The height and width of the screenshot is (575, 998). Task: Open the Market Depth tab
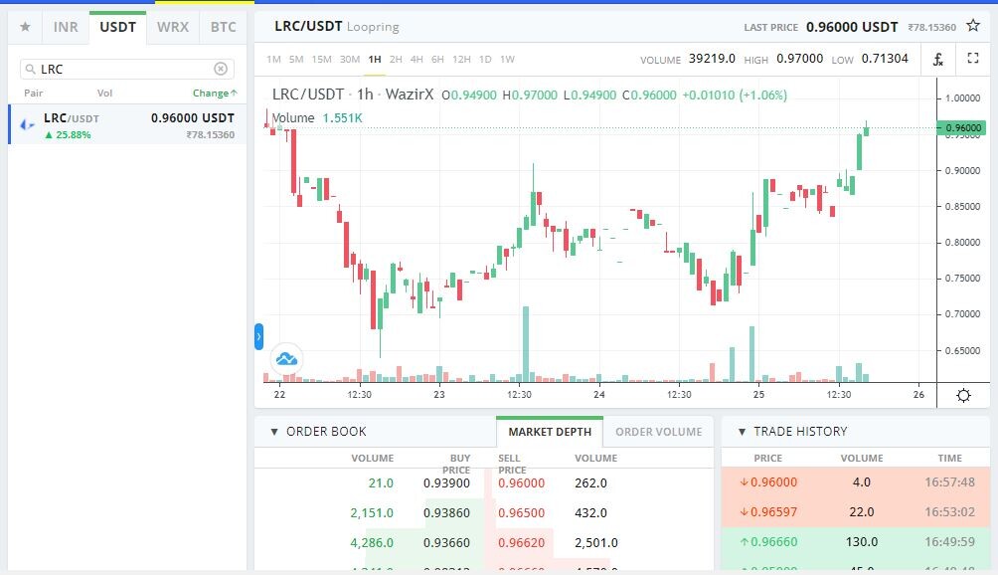click(550, 432)
